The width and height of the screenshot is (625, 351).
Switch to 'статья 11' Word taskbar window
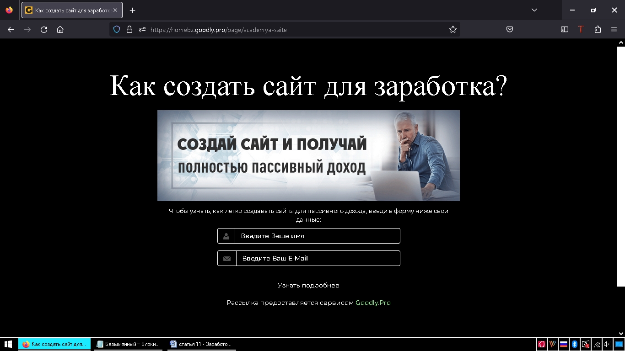click(201, 344)
